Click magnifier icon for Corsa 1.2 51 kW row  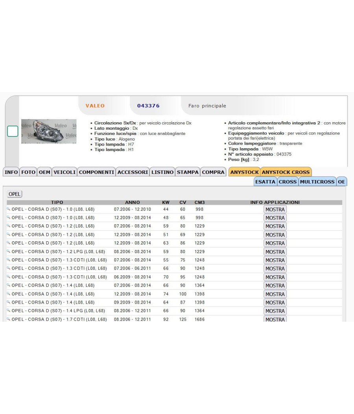(8, 234)
